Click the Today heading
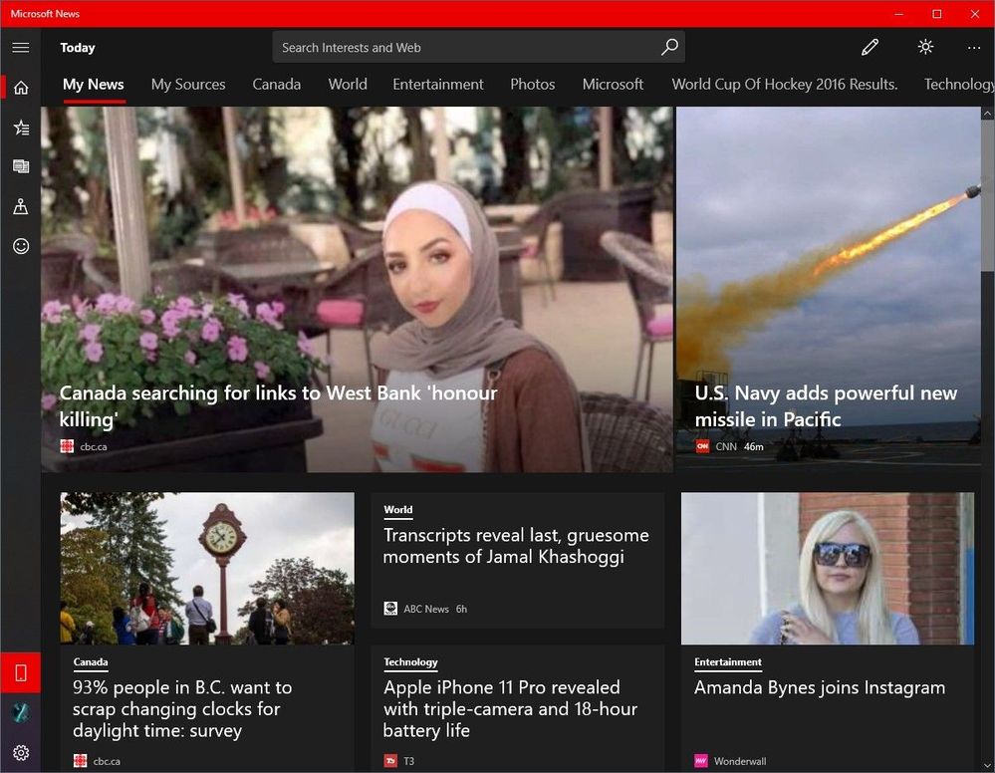 (78, 48)
